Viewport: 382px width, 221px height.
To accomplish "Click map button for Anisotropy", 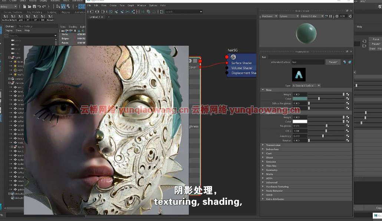I will (348, 136).
